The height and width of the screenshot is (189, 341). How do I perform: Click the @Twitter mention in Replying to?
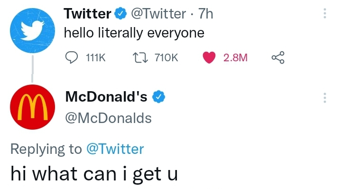tap(115, 149)
